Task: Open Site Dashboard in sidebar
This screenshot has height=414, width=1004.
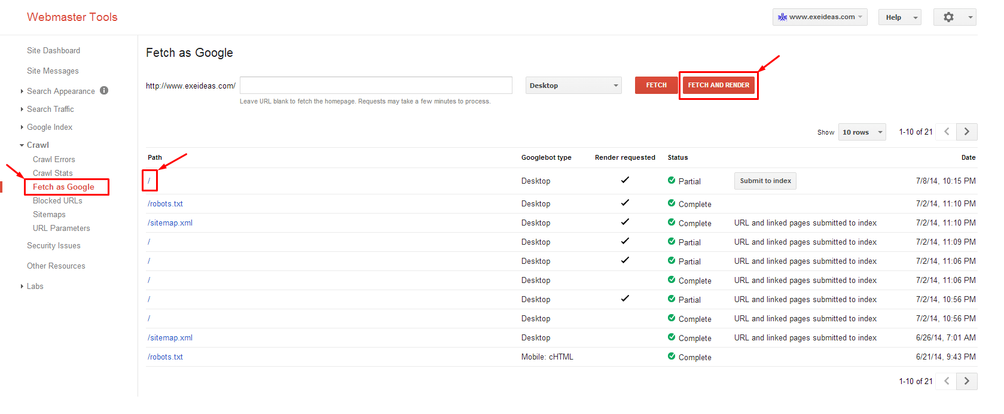Action: [53, 50]
